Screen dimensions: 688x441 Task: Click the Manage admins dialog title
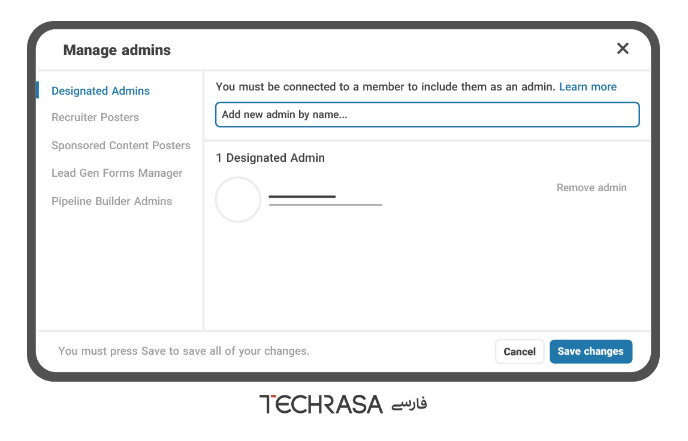[x=117, y=50]
